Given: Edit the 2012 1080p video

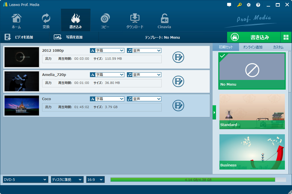Looking at the screenshot, I should [x=178, y=57].
